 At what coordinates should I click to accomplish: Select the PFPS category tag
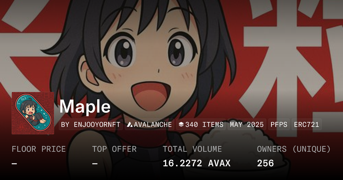pos(279,125)
